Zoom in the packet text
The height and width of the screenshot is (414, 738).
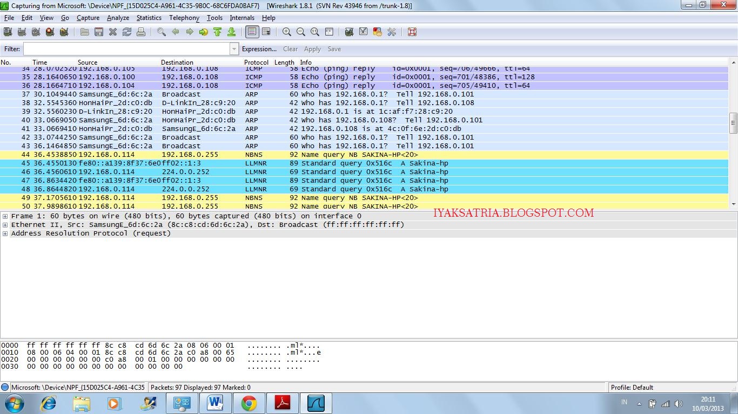(287, 32)
